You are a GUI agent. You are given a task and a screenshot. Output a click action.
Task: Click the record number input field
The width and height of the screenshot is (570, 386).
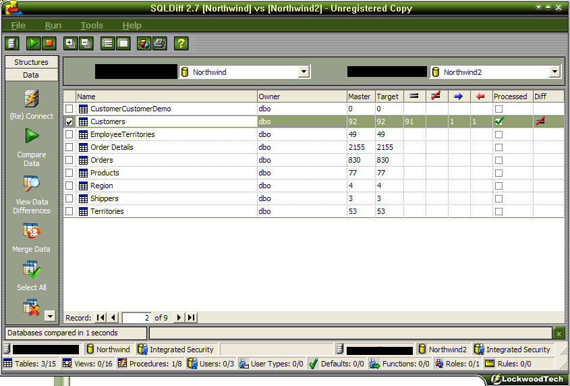(x=137, y=318)
